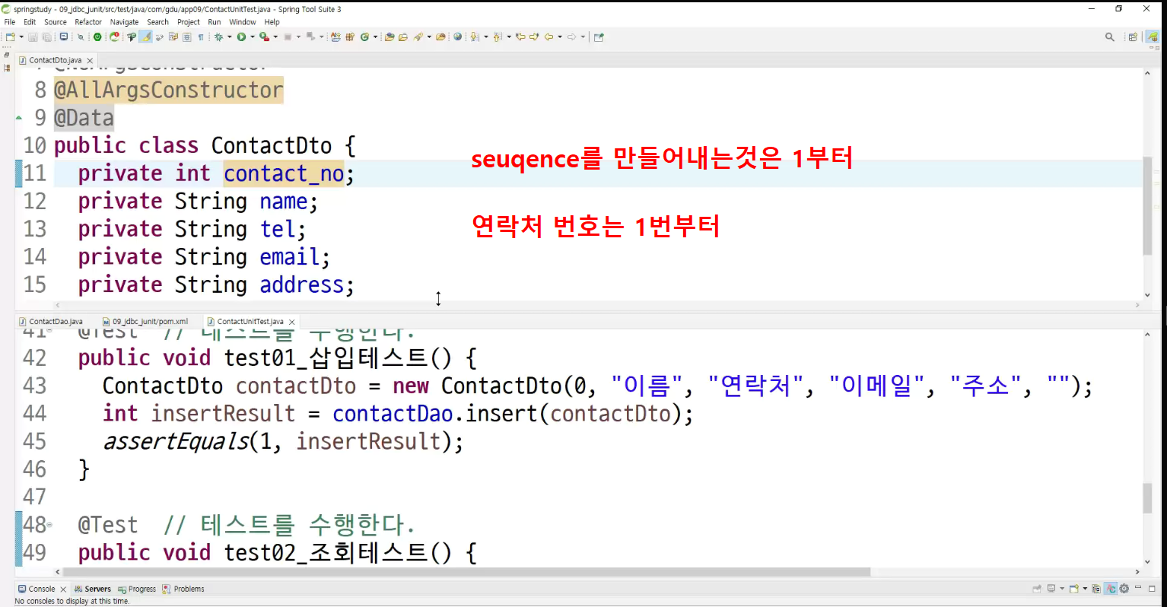Switch to the Progress view tab
The width and height of the screenshot is (1167, 607).
[137, 589]
